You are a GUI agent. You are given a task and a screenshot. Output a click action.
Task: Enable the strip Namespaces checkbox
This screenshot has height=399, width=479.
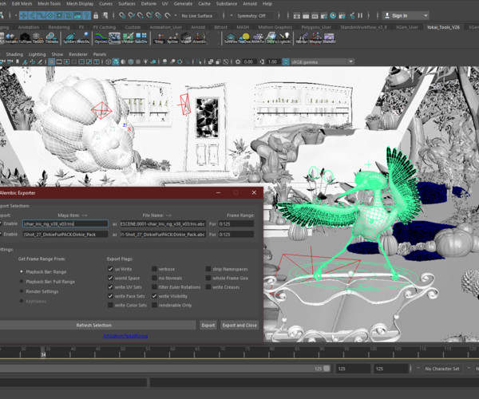coord(207,269)
